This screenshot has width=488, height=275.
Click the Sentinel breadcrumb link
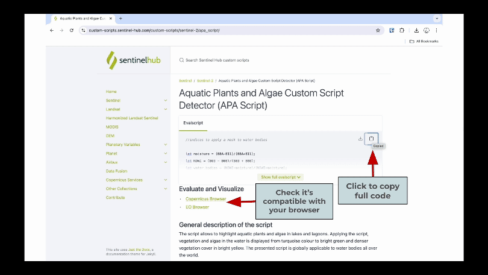click(185, 81)
